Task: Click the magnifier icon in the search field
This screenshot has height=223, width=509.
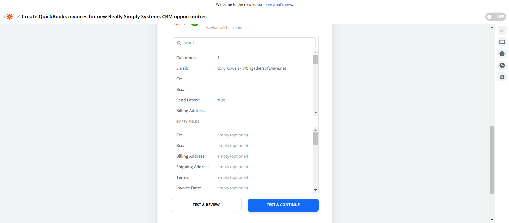Action: coord(179,43)
